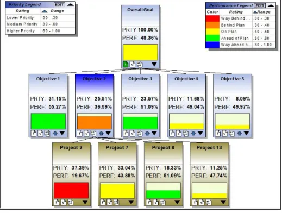
Task: Open Objective 3 'all' documents icon
Action: 140,133
